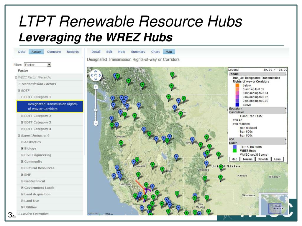Click the 'gen reduced' legend entry

248,128
